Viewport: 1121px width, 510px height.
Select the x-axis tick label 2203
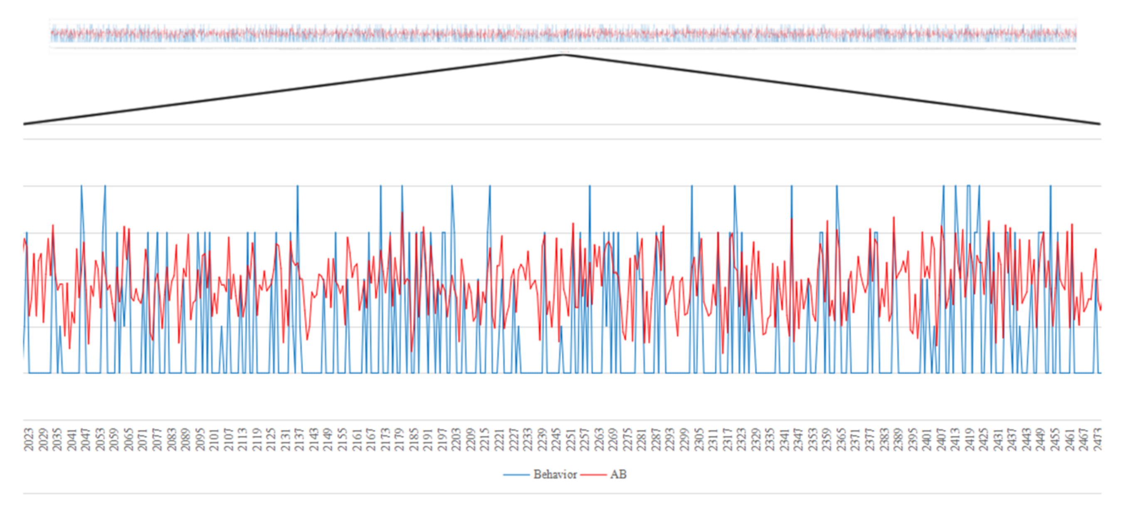click(456, 439)
